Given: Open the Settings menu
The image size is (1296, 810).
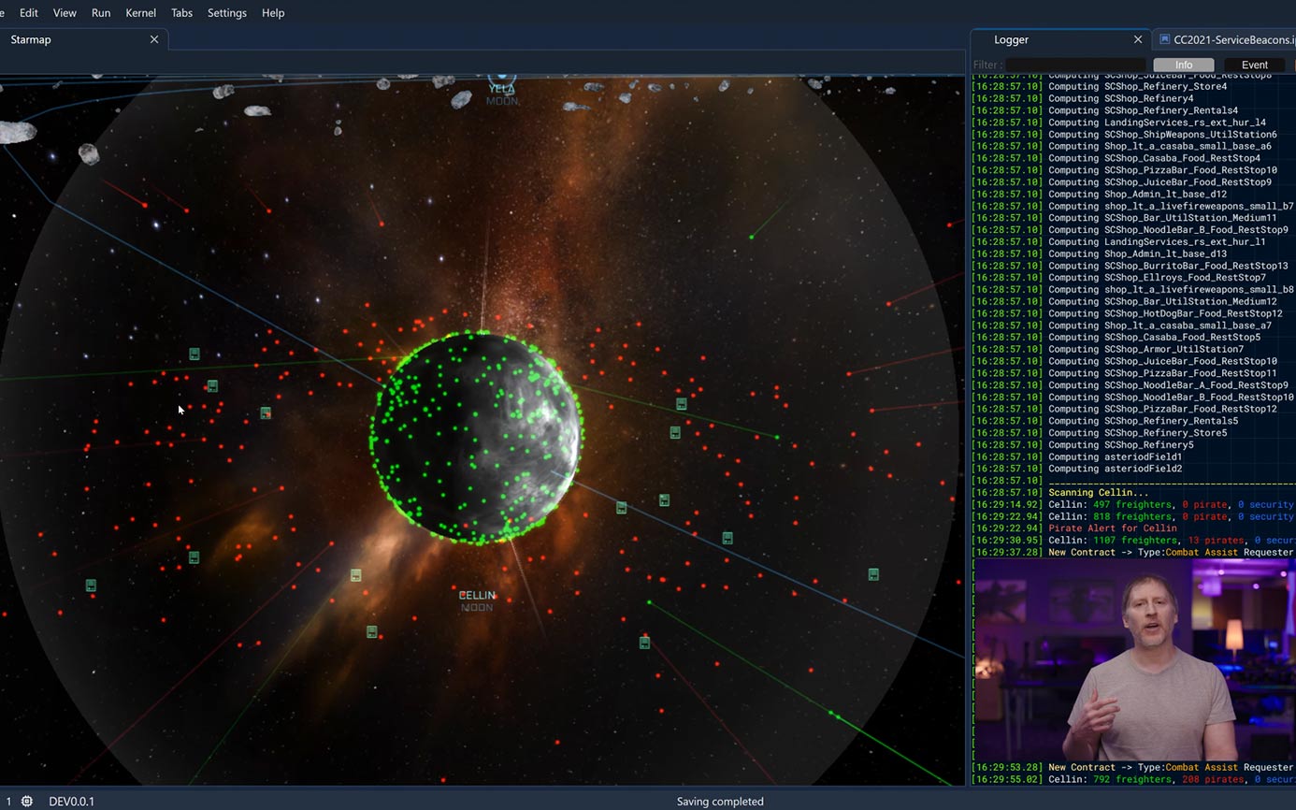Looking at the screenshot, I should 227,13.
